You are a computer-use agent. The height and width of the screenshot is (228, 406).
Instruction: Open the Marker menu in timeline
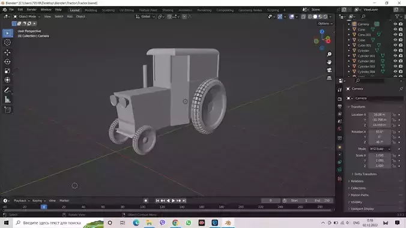(64, 200)
